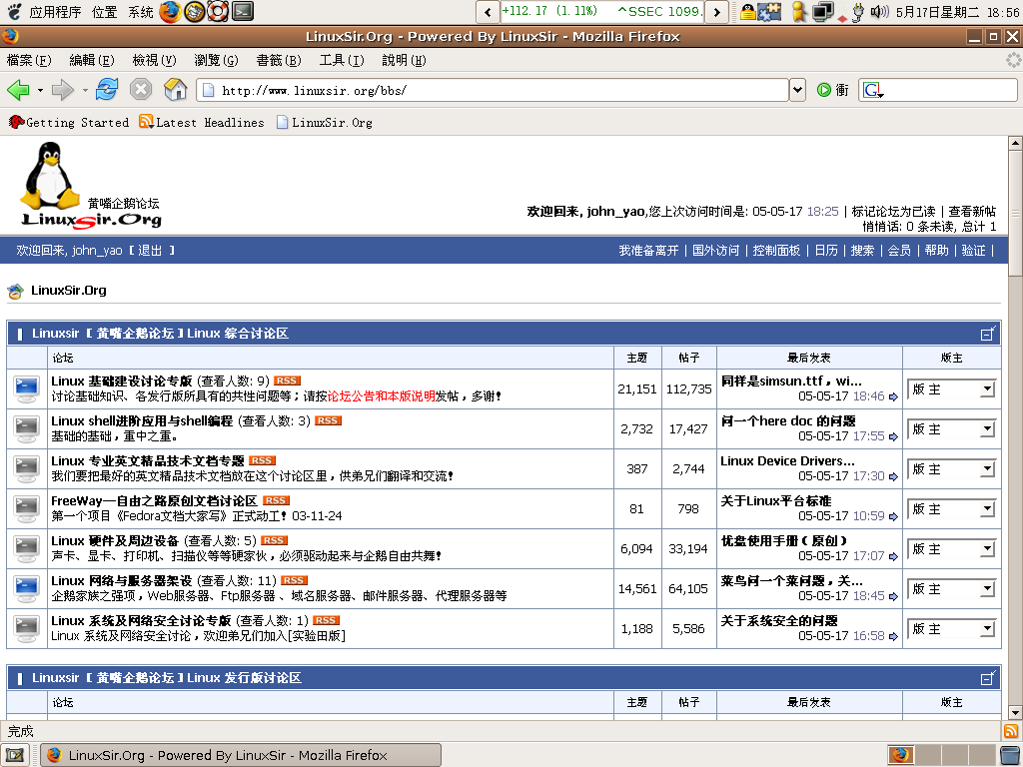Reload the page with the Refresh icon
Viewport: 1023px width, 767px height.
[106, 89]
